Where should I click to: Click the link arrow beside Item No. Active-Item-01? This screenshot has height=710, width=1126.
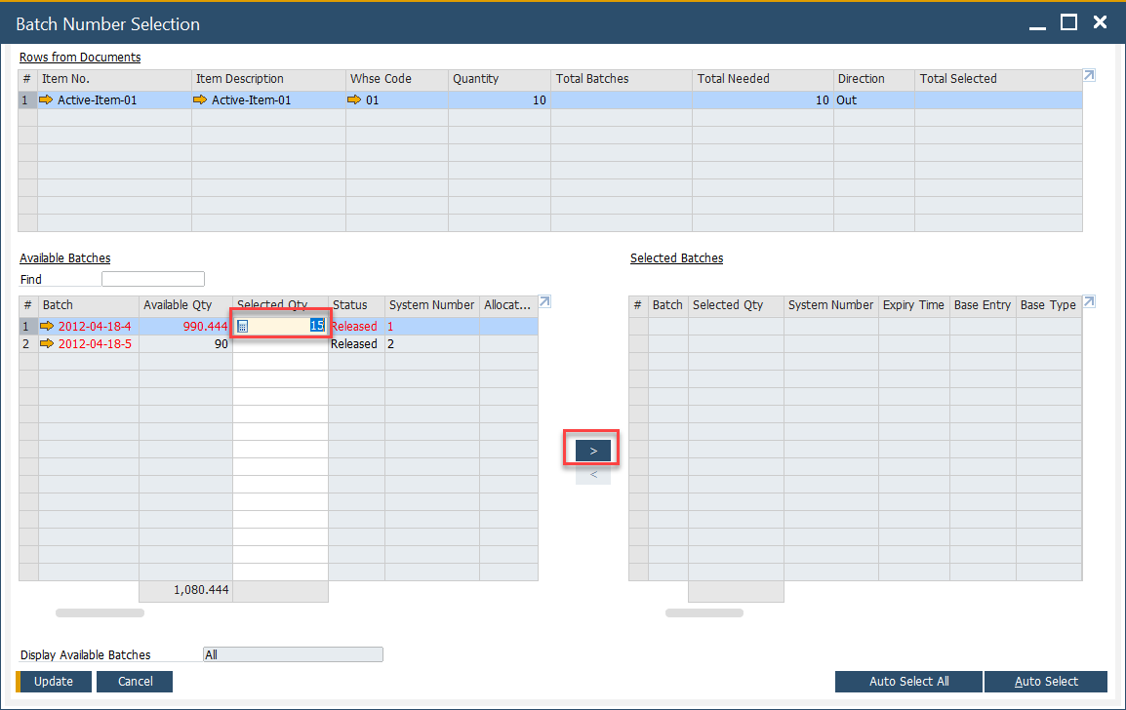click(x=48, y=99)
